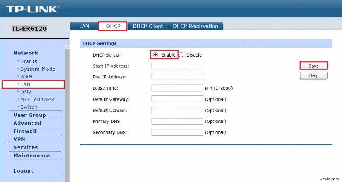Select the Enable DHCP Server option
This screenshot has height=182, width=342.
tap(156, 55)
